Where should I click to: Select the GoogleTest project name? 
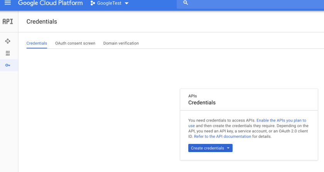(x=110, y=3)
